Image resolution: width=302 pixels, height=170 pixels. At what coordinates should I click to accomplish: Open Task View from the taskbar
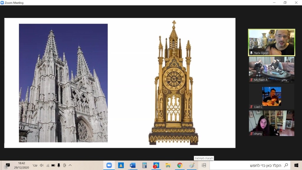click(204, 165)
